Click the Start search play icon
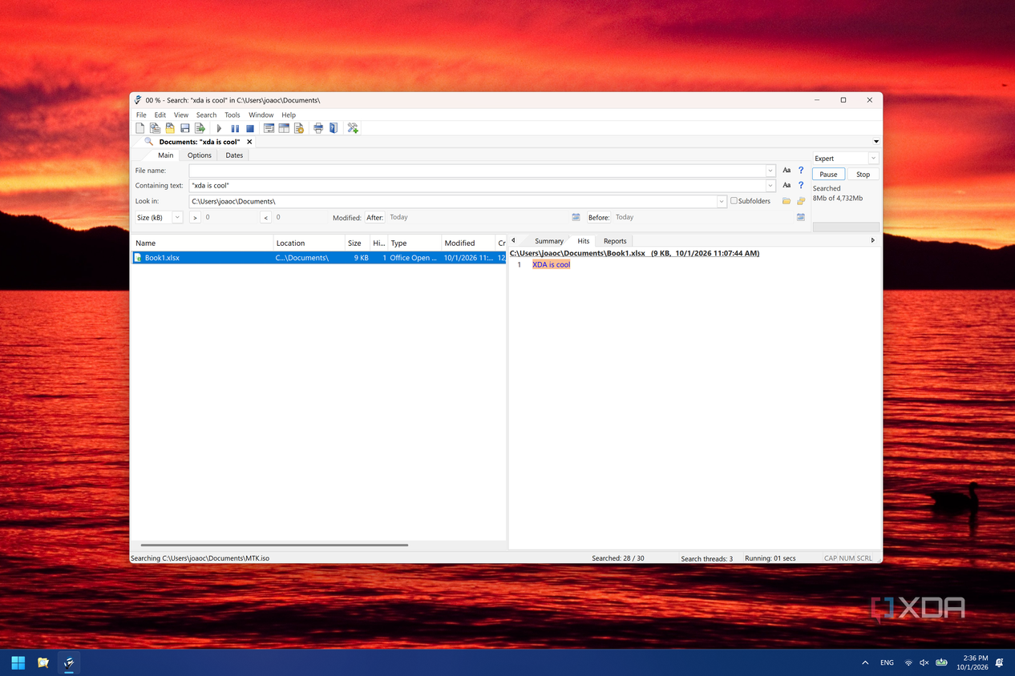This screenshot has height=676, width=1015. 219,128
